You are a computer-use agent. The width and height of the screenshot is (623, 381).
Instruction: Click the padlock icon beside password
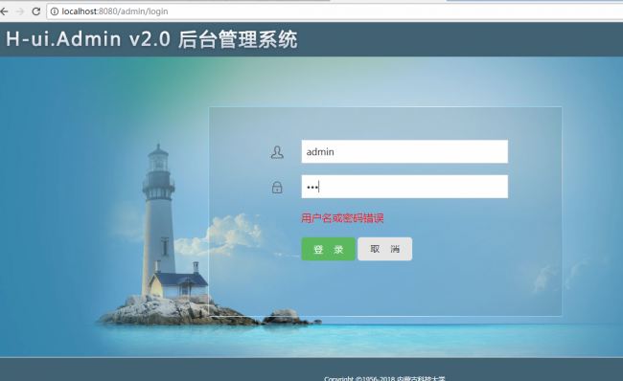coord(277,187)
